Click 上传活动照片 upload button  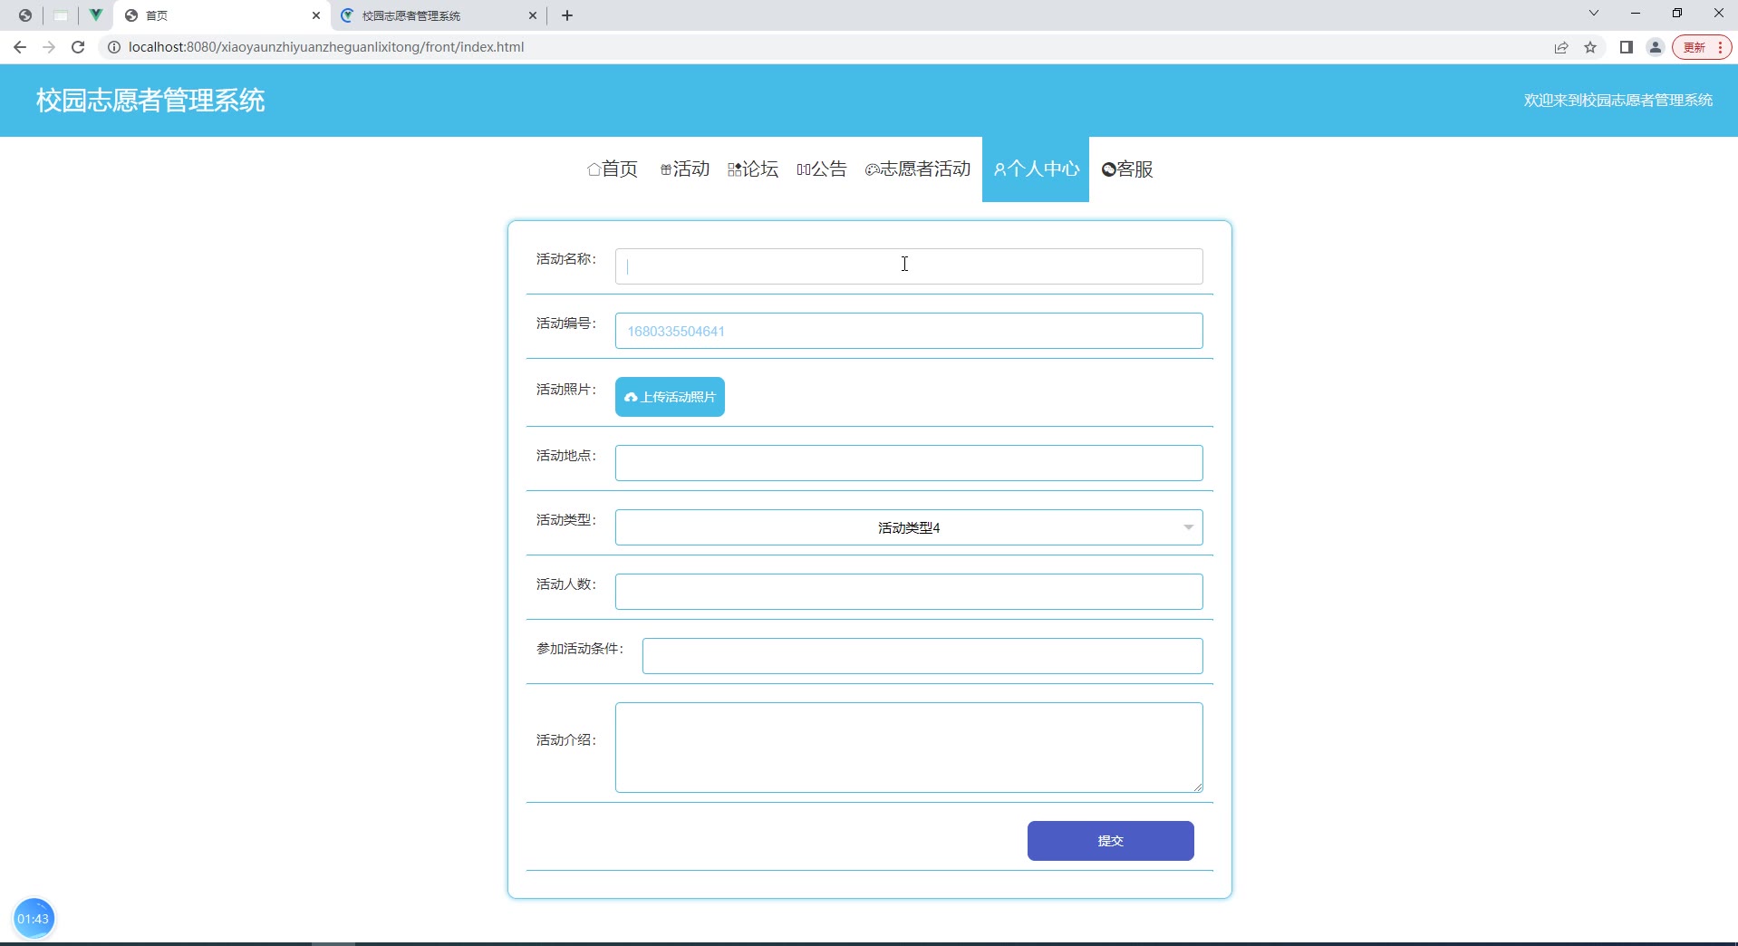[670, 397]
